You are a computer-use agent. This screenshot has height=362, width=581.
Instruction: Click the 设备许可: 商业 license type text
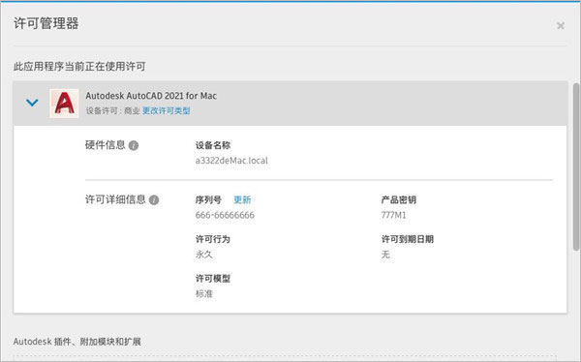[x=112, y=110]
